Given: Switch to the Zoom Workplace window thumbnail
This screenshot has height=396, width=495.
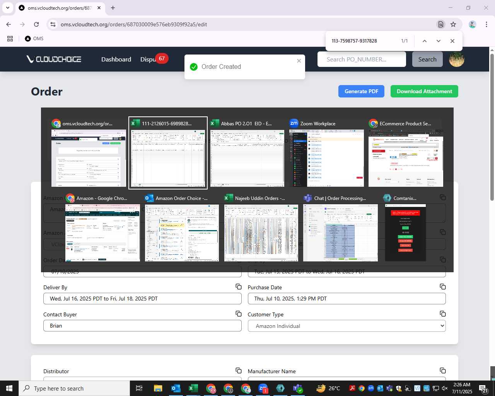Looking at the screenshot, I should 326,153.
